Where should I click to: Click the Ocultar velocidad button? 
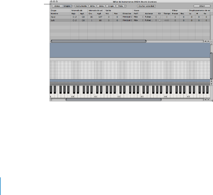tap(146, 6)
